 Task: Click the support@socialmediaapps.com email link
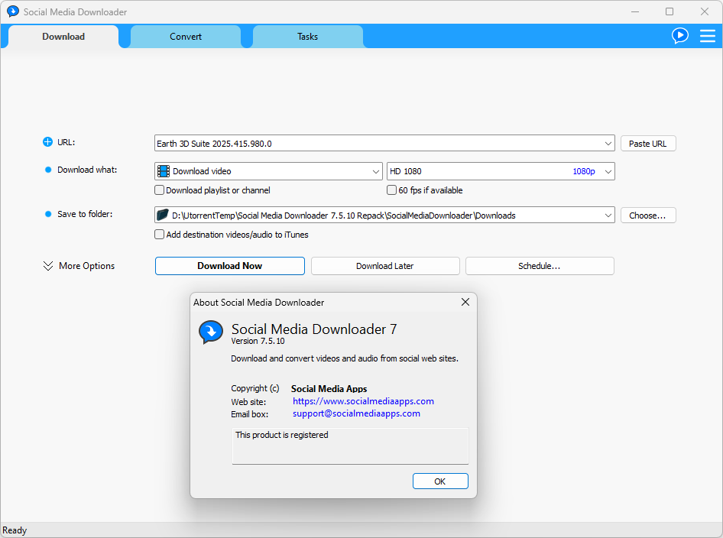click(356, 413)
